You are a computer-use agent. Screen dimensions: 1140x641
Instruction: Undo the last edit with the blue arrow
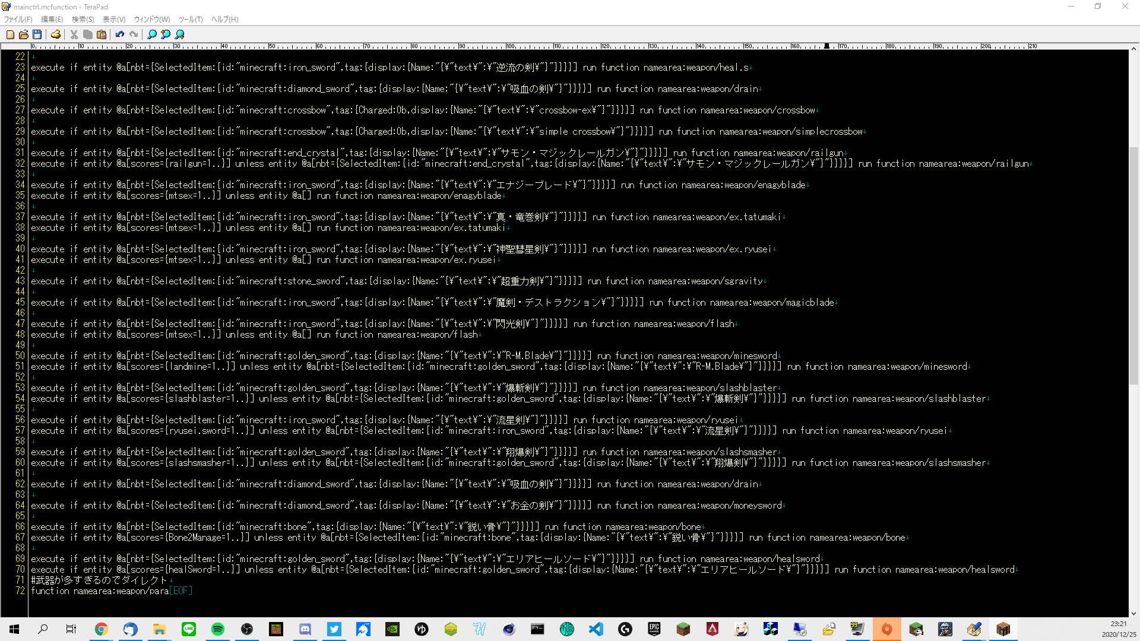pyautogui.click(x=120, y=34)
